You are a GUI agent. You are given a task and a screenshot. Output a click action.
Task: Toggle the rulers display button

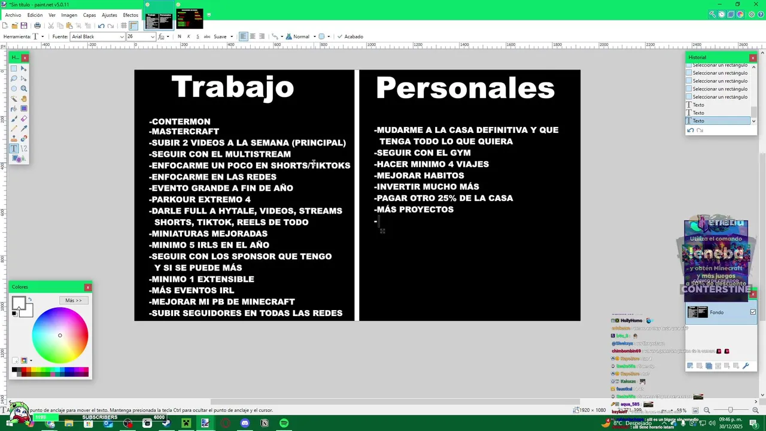coord(133,26)
